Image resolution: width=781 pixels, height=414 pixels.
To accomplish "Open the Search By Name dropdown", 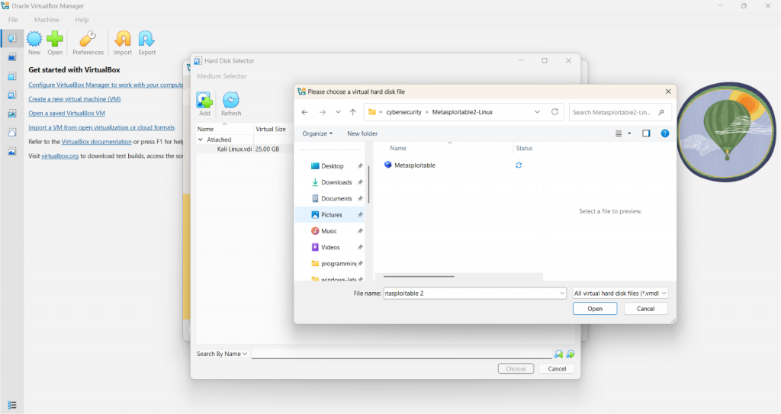I will (x=222, y=354).
